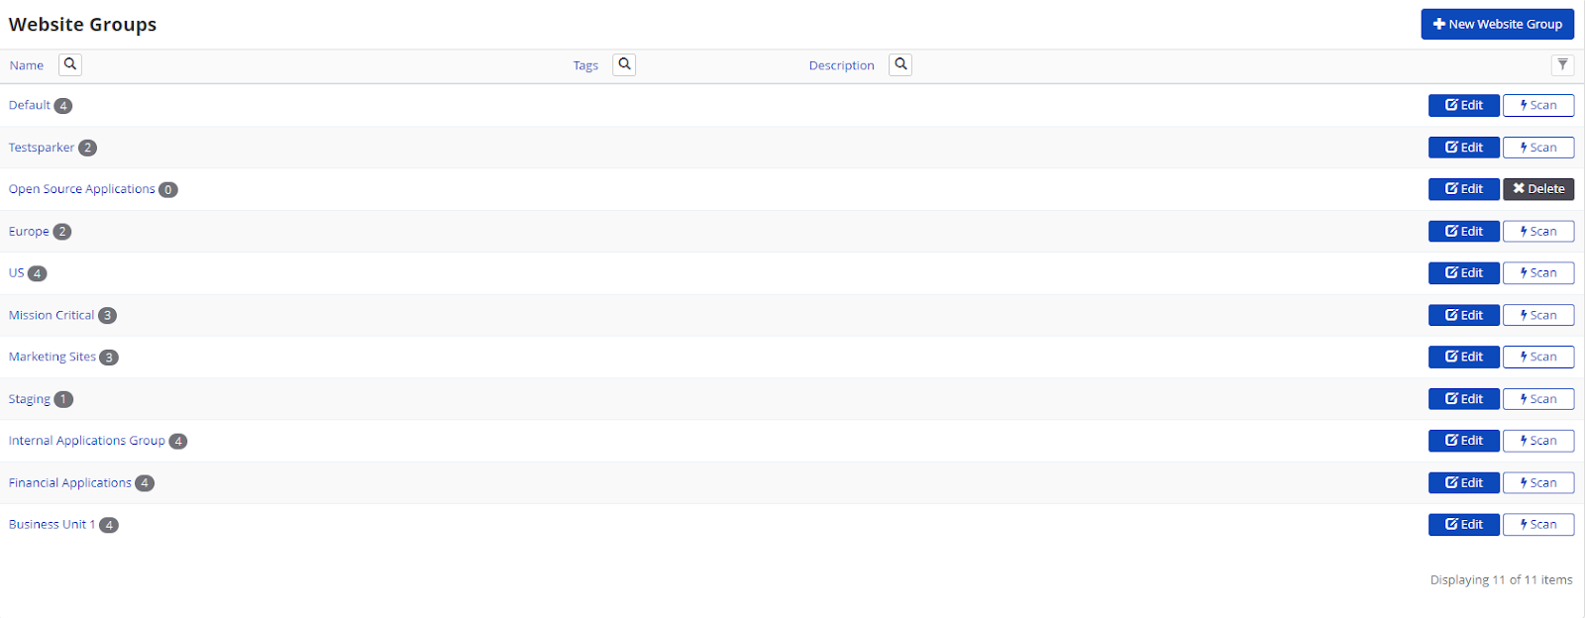This screenshot has height=618, width=1585.
Task: Edit the Europe group
Action: 1464,232
